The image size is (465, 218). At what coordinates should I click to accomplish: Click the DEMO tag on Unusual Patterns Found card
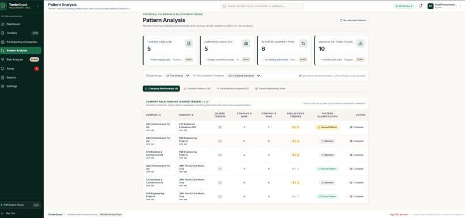pos(360,59)
